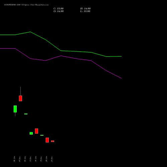Select the red candlestick above 16 Jan
Image resolution: width=167 pixels, height=167 pixels.
(x=36, y=131)
